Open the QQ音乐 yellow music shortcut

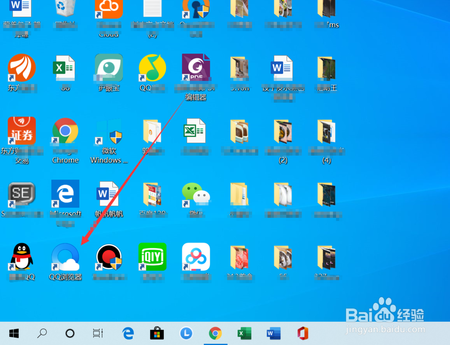point(153,68)
